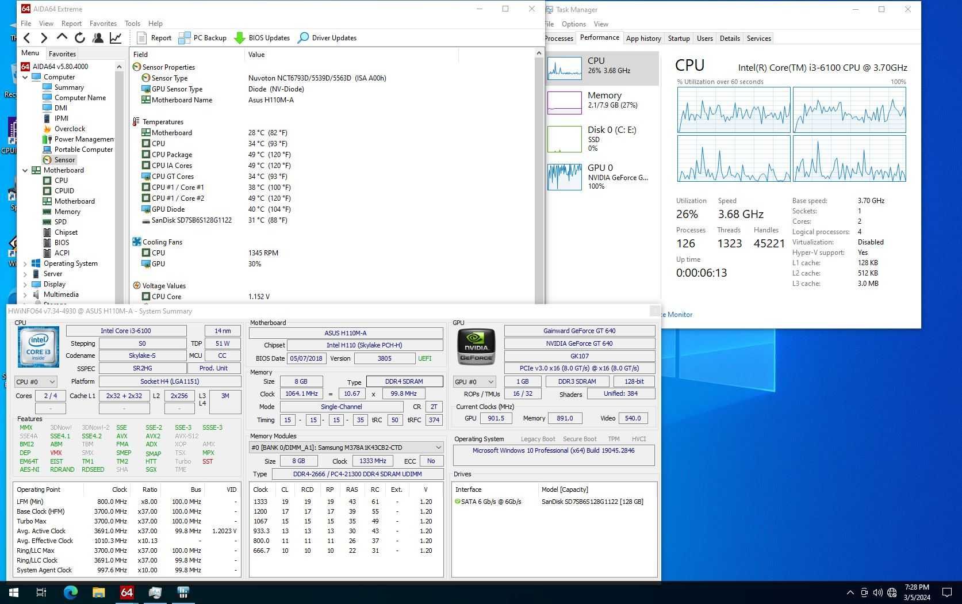The height and width of the screenshot is (604, 962).
Task: Select GPU 0 in Task Manager
Action: 601,177
